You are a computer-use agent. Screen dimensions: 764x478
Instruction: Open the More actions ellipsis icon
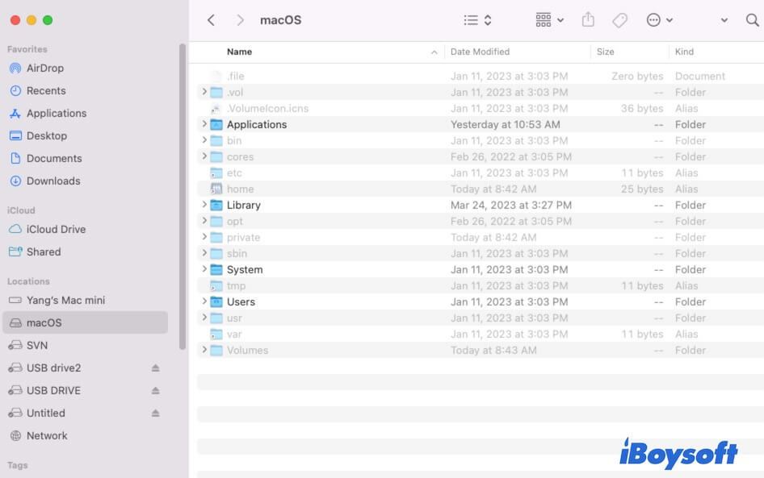654,19
